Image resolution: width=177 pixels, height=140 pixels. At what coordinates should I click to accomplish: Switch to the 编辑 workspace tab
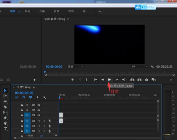pos(13,11)
